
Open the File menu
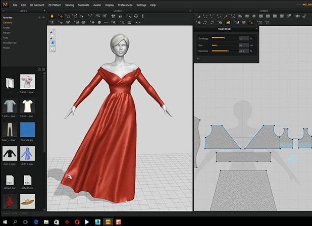[15, 5]
